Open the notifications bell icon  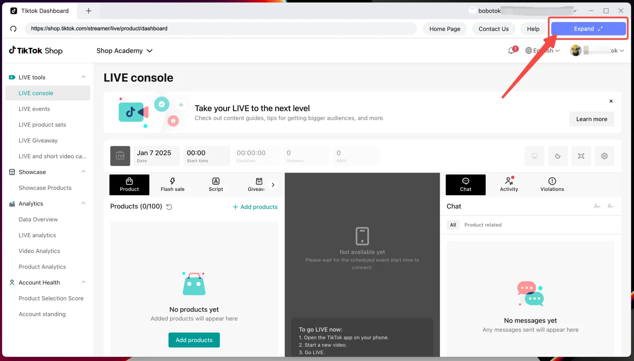tap(512, 51)
